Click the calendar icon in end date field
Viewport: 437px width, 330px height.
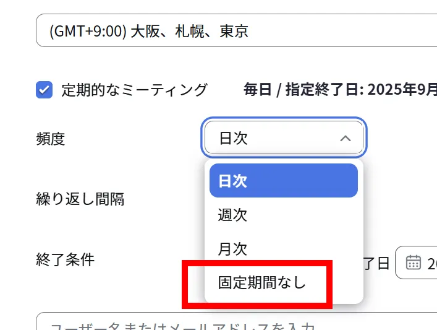pyautogui.click(x=413, y=263)
